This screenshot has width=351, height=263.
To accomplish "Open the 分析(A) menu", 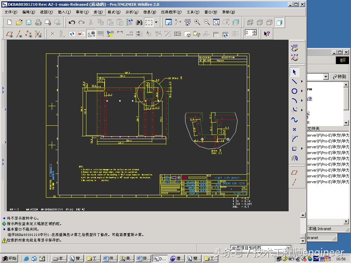I will point(132,12).
